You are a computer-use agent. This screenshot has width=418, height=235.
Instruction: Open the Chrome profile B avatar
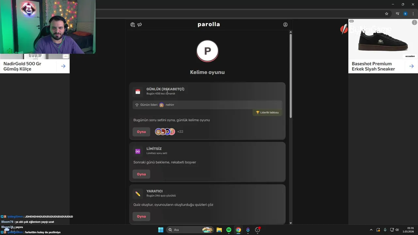click(405, 14)
